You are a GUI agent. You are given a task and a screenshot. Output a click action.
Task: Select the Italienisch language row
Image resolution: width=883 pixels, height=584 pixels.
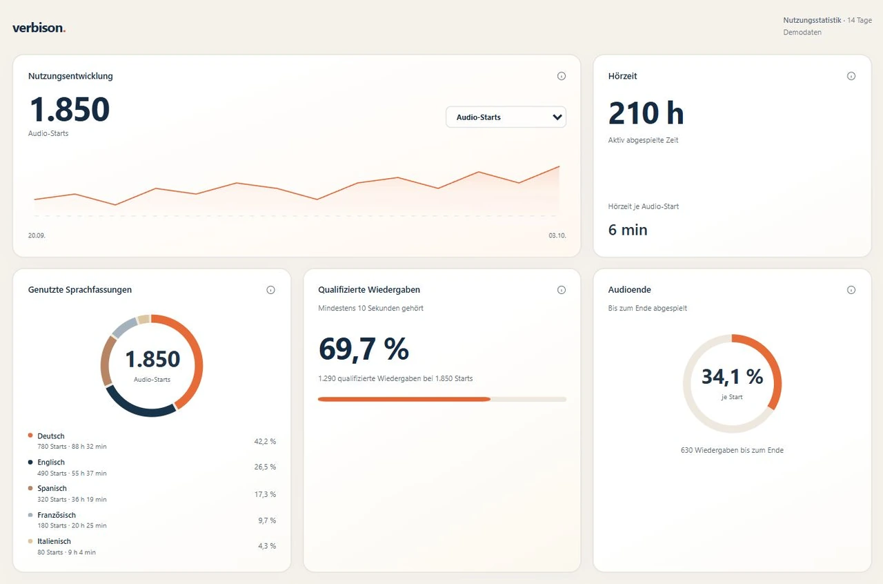(152, 546)
